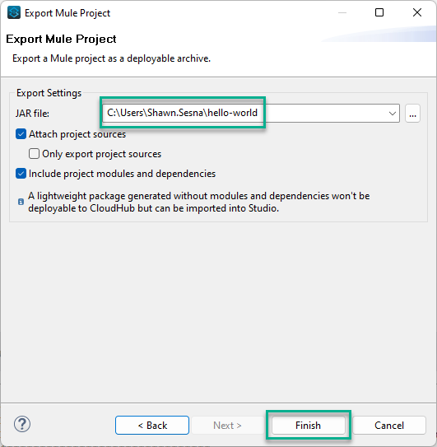The image size is (437, 447).
Task: Click the blue info icon beside lightweight package note
Action: (x=21, y=202)
